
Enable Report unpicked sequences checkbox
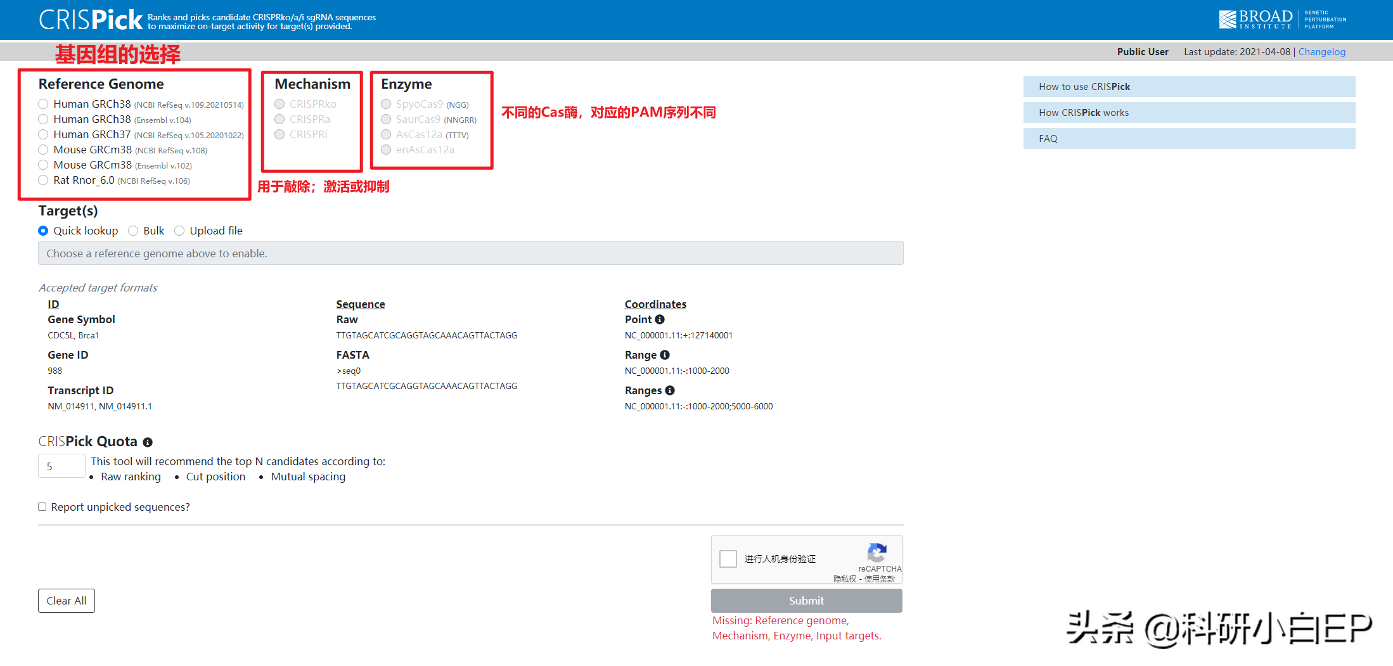pyautogui.click(x=42, y=506)
